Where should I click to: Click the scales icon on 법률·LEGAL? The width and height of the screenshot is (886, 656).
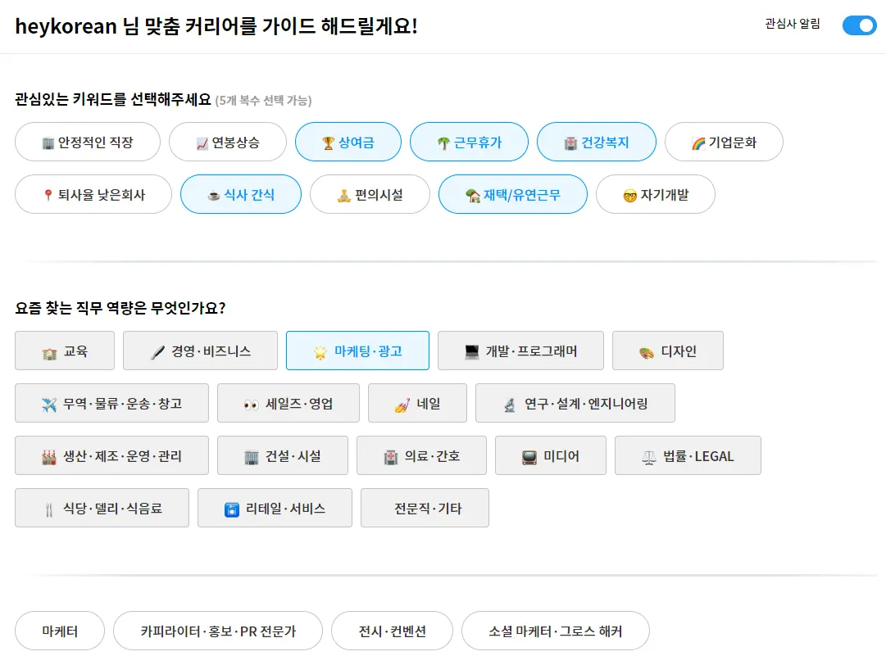coord(649,457)
